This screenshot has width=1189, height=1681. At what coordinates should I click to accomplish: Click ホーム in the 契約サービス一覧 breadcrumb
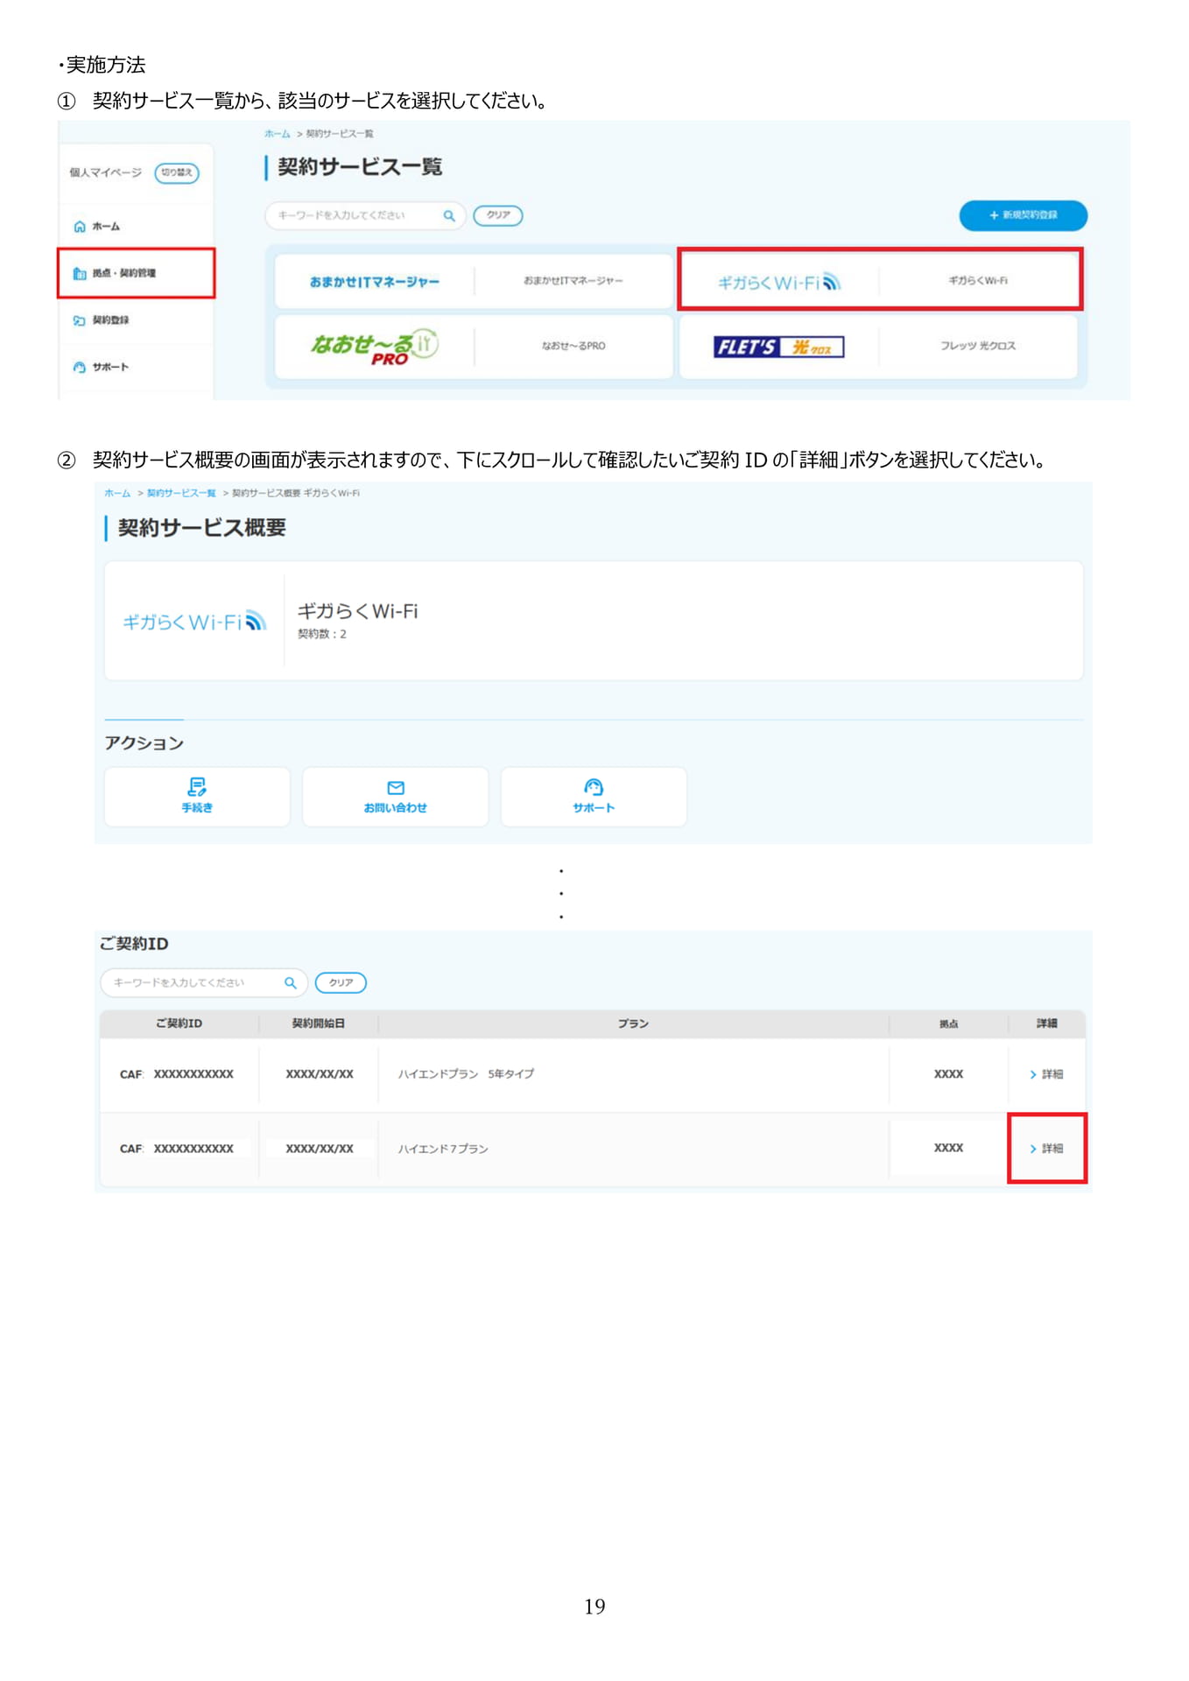278,134
